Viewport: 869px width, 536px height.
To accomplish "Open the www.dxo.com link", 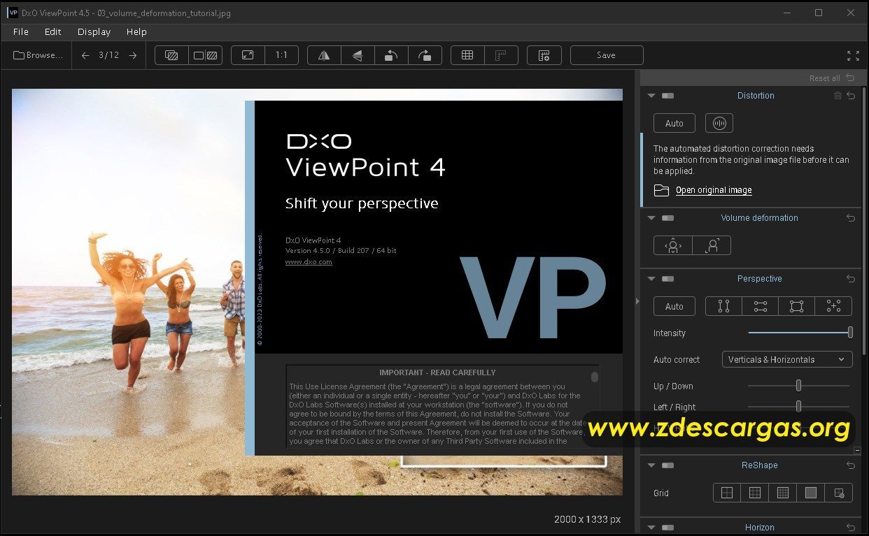I will click(309, 262).
